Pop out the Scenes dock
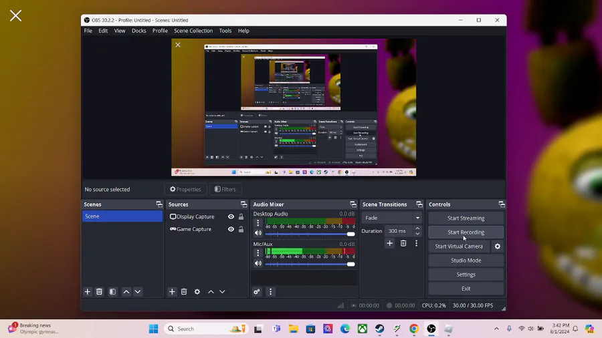 [159, 204]
